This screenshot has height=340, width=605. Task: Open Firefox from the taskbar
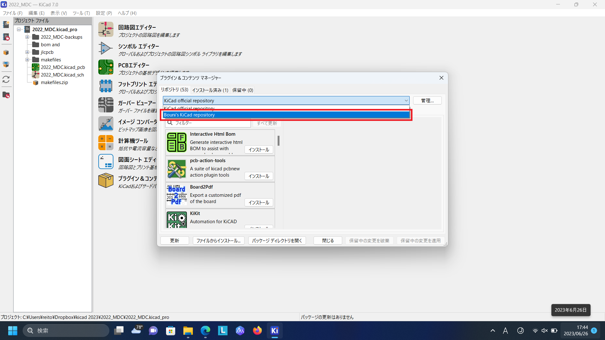[x=257, y=331]
